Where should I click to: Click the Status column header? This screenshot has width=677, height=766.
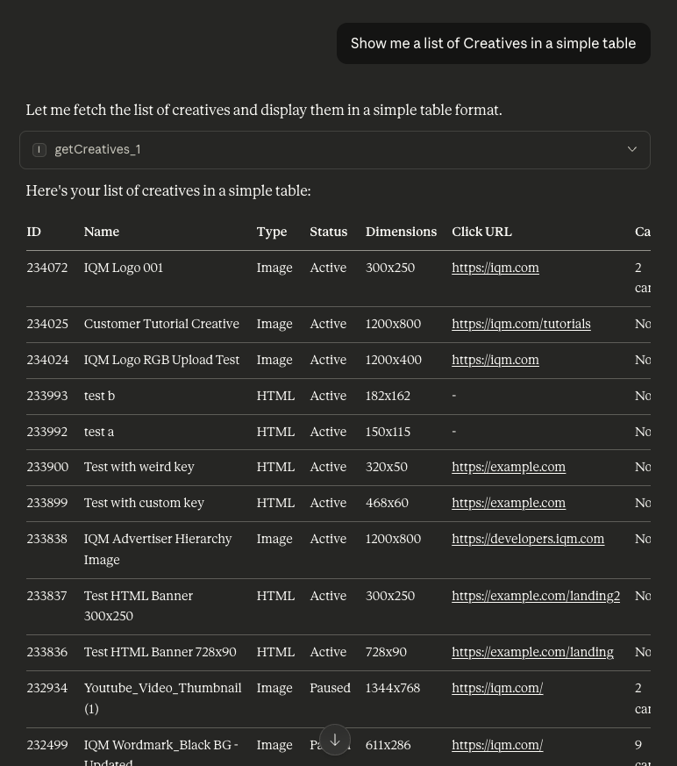[x=329, y=232]
